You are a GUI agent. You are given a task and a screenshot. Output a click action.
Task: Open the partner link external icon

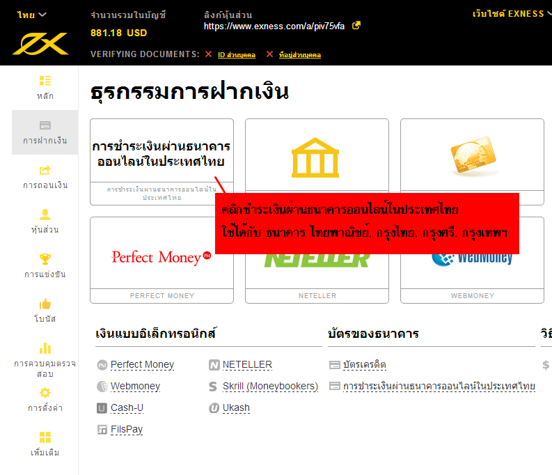pyautogui.click(x=356, y=25)
